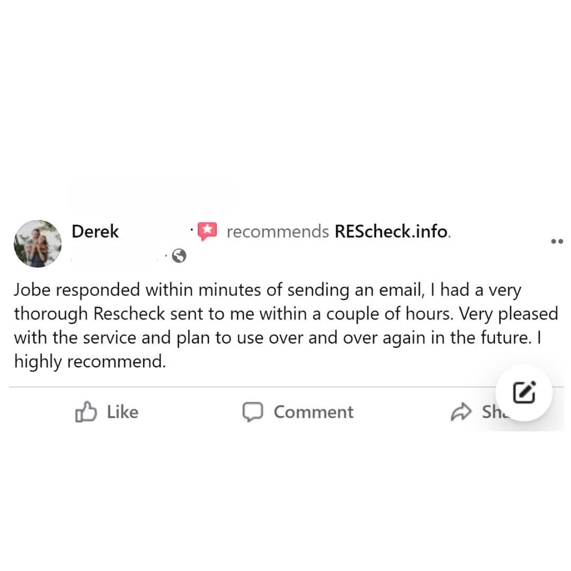This screenshot has height=571, width=571.
Task: Click the Share arrow icon
Action: click(461, 412)
